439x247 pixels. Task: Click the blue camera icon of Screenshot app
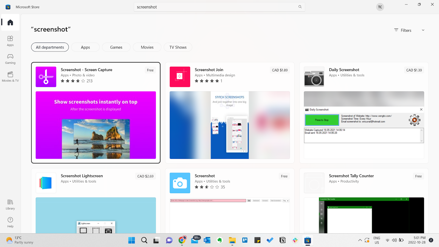pyautogui.click(x=180, y=183)
